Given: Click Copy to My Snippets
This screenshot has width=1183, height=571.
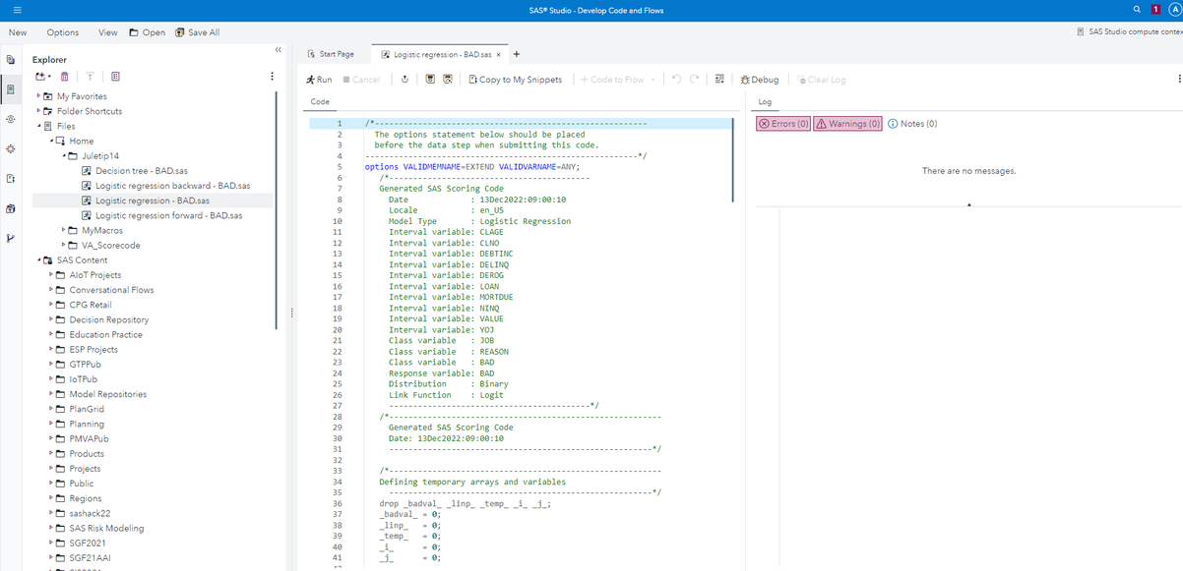Looking at the screenshot, I should tap(515, 80).
